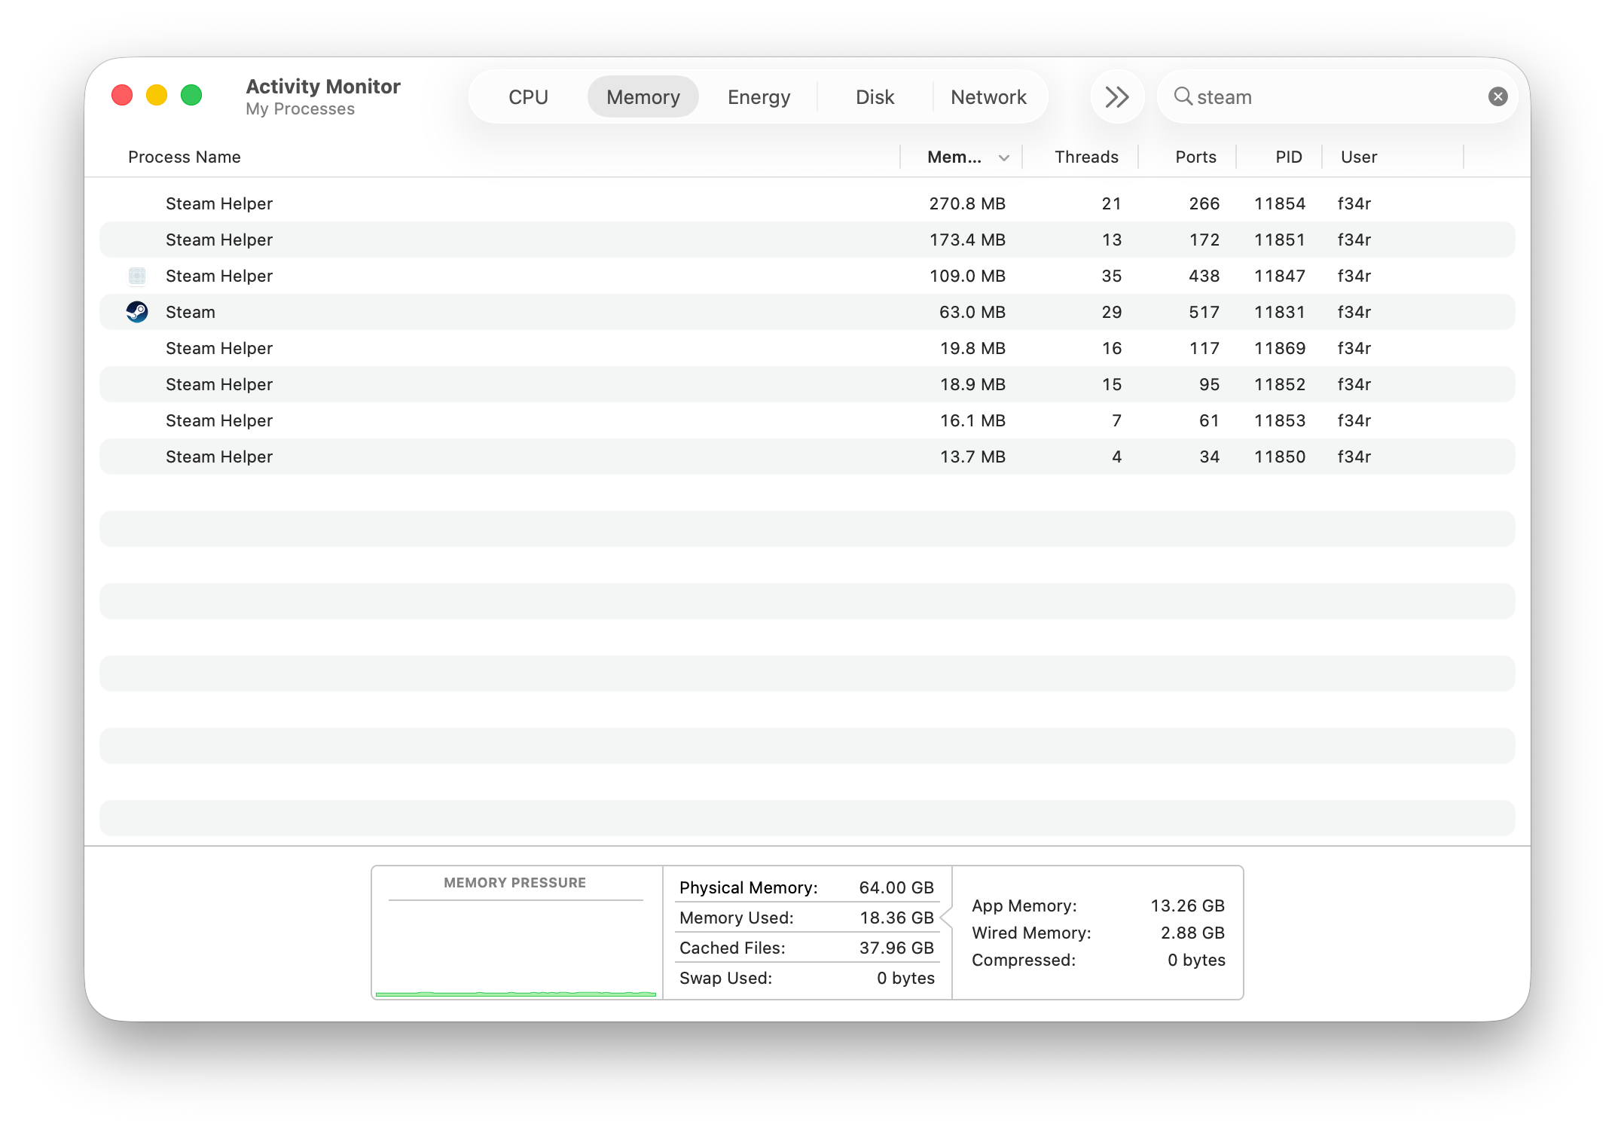
Task: Zoom window with the green button
Action: tap(191, 95)
